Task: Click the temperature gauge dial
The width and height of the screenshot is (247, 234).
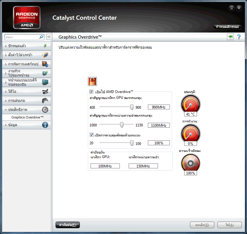Action: pyautogui.click(x=191, y=104)
